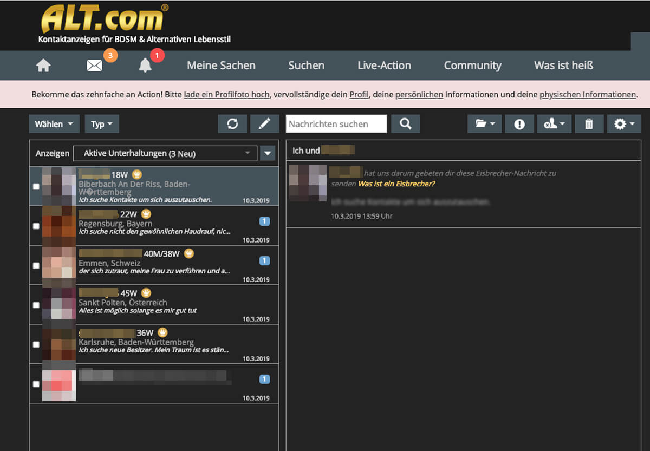Click the trash delete button

coord(589,124)
